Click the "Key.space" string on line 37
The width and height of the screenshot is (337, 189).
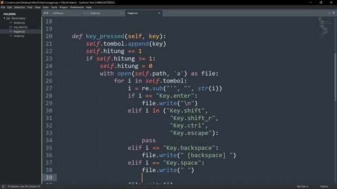pos(182,163)
